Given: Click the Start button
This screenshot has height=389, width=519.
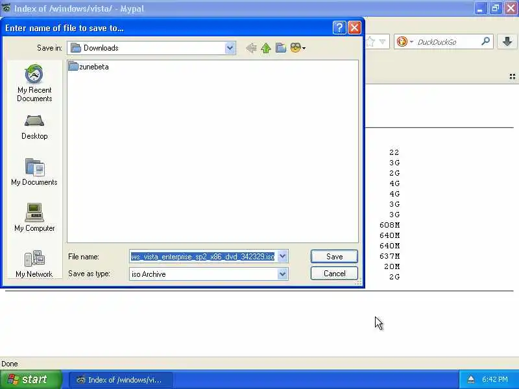Looking at the screenshot, I should click(x=30, y=379).
